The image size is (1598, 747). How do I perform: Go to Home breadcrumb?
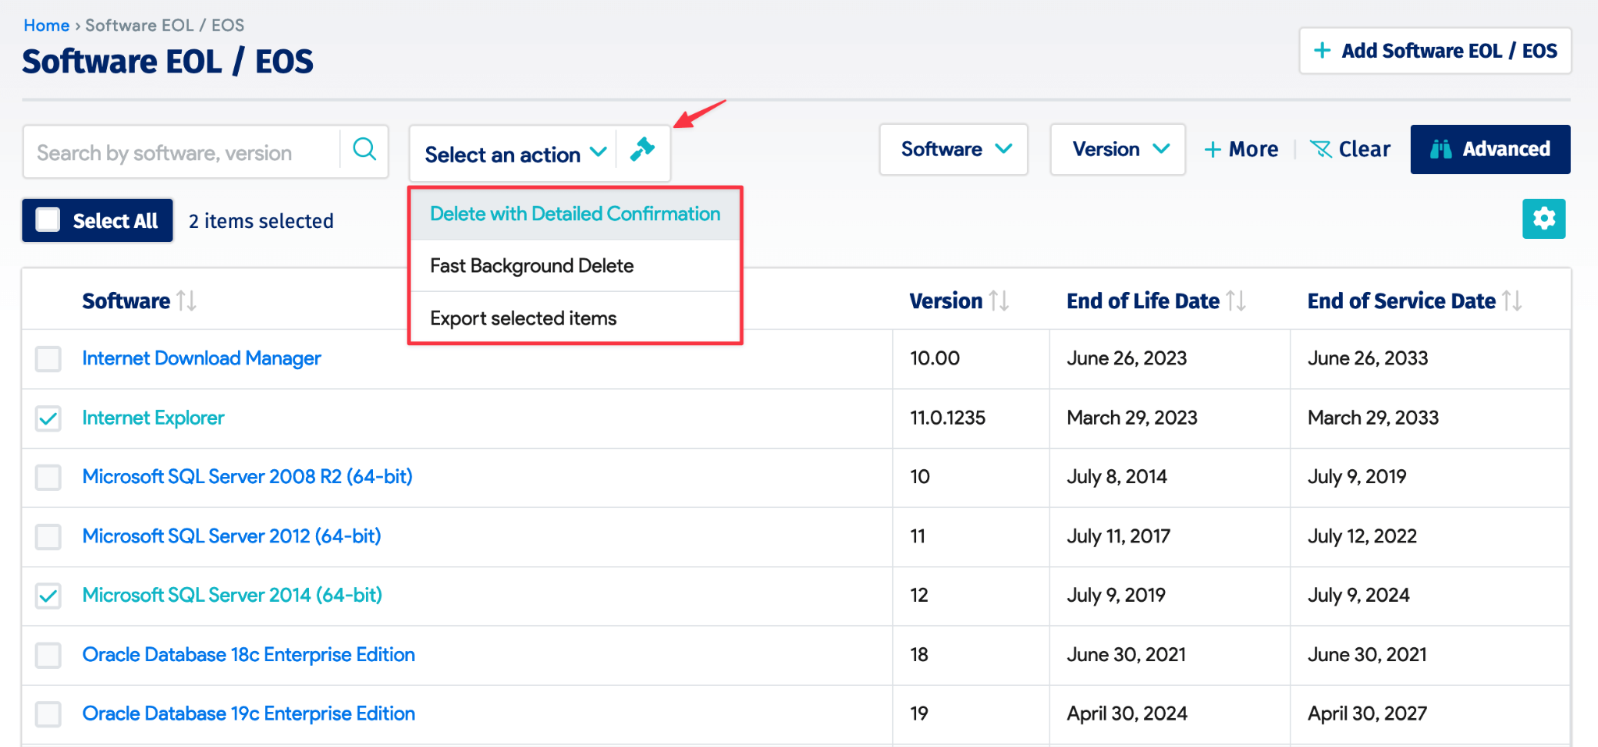47,25
